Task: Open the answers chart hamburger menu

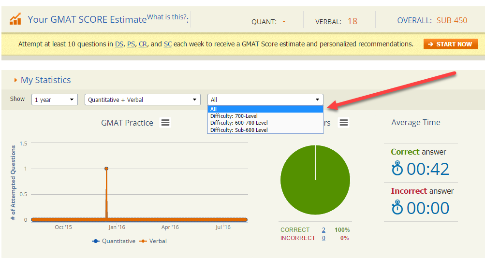Action: coord(344,123)
